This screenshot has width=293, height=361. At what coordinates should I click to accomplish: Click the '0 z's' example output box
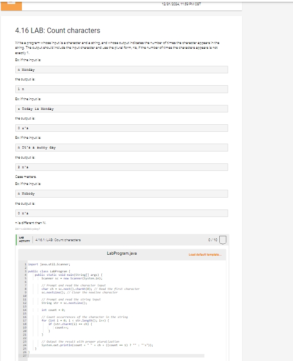coord(121,128)
